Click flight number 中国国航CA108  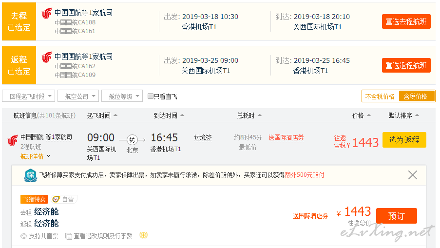click(75, 22)
